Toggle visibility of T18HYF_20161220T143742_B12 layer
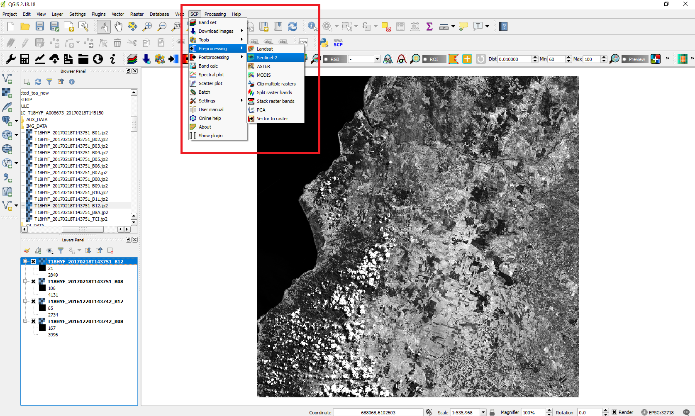The image size is (695, 416). pyautogui.click(x=34, y=302)
